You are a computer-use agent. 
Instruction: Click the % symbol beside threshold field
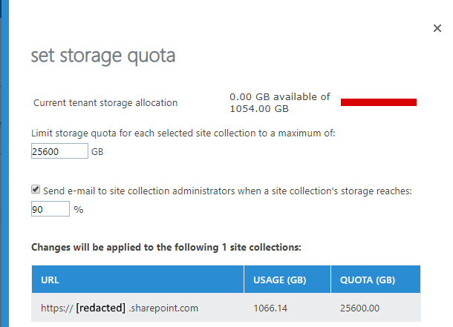[77, 210]
